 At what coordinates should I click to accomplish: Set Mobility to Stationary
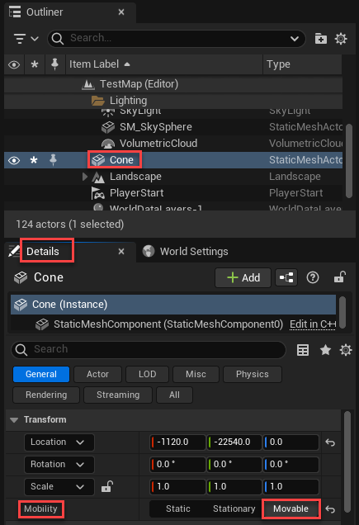click(x=234, y=509)
